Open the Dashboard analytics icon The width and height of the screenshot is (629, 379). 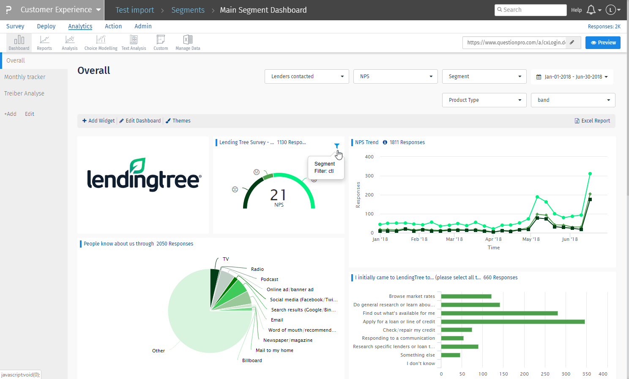coord(19,43)
